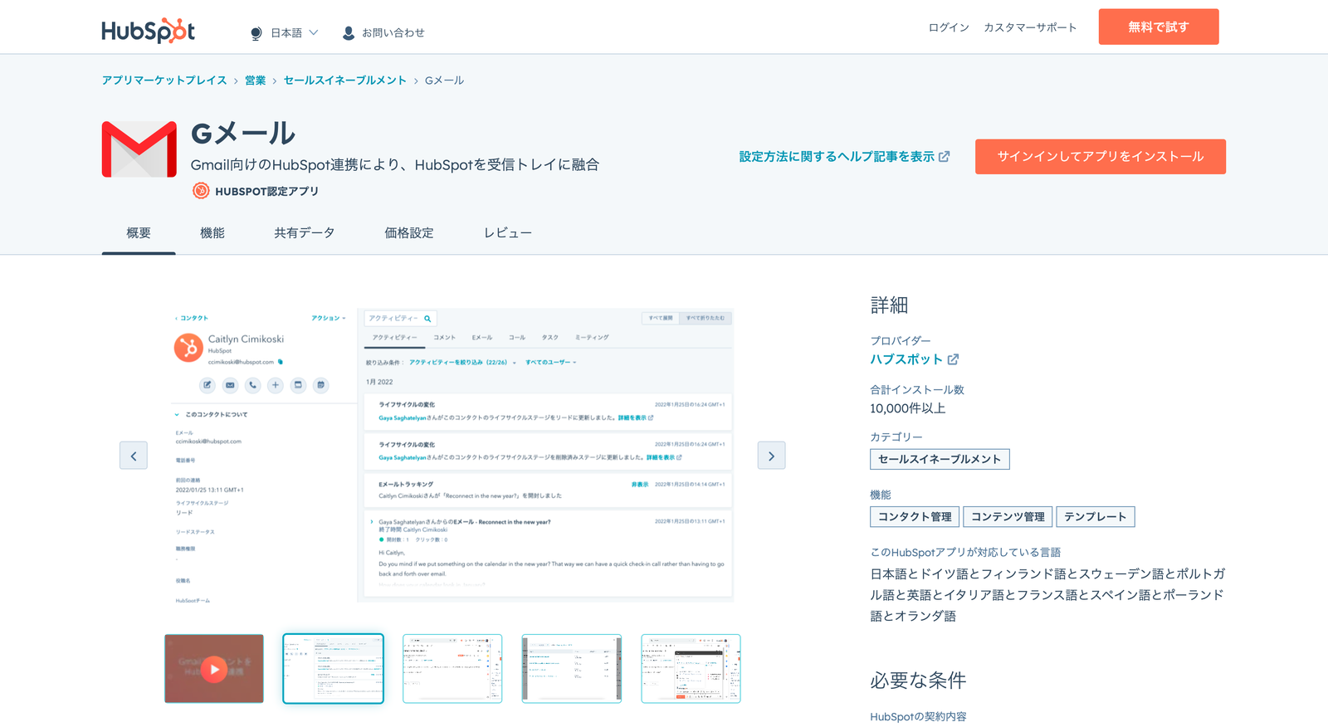Open the ハブスポット provider link
The height and width of the screenshot is (727, 1328).
pyautogui.click(x=906, y=359)
